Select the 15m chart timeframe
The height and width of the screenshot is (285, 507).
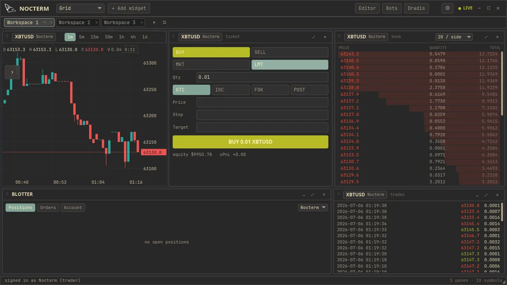[94, 37]
